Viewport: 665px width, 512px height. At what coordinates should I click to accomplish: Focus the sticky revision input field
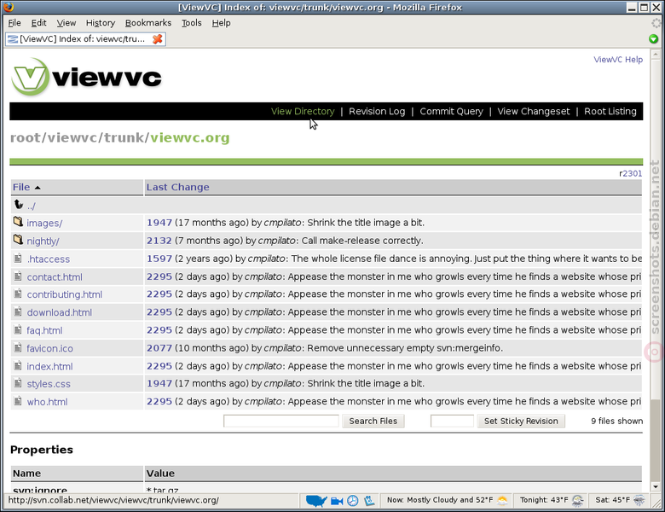(452, 421)
